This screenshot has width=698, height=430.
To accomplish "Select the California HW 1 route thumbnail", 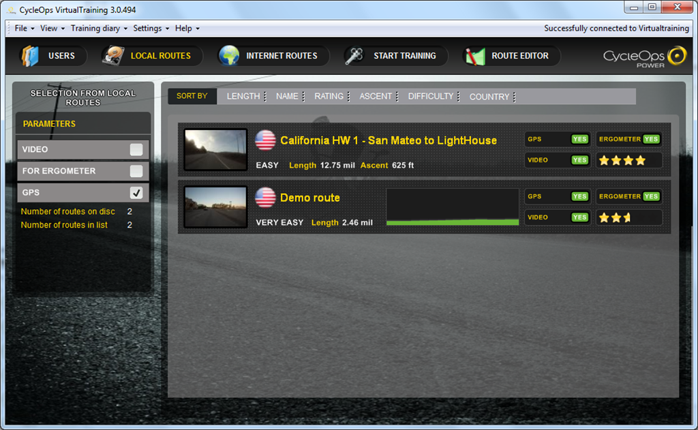I will click(215, 149).
